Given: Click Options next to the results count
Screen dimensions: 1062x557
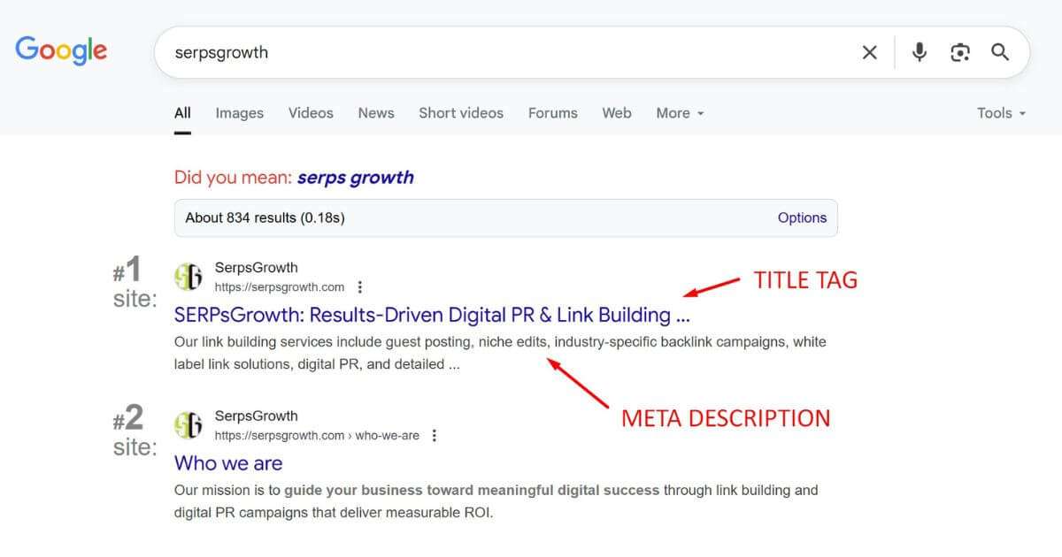Looking at the screenshot, I should (x=802, y=217).
